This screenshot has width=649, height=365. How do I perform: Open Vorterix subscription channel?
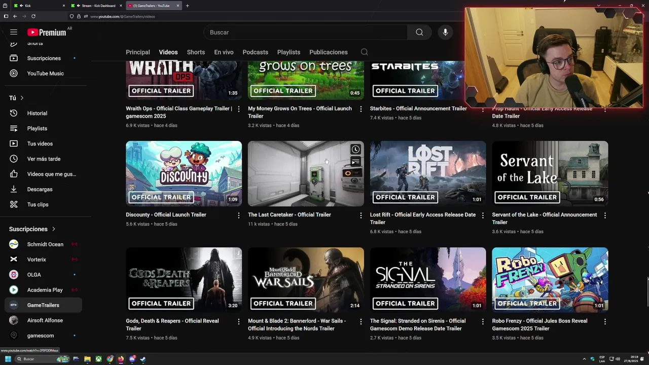click(x=44, y=260)
